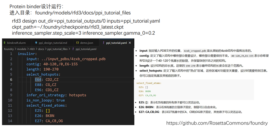The image size is (269, 134).
Task: Click the empty brackets value after E25
Action: point(48,110)
